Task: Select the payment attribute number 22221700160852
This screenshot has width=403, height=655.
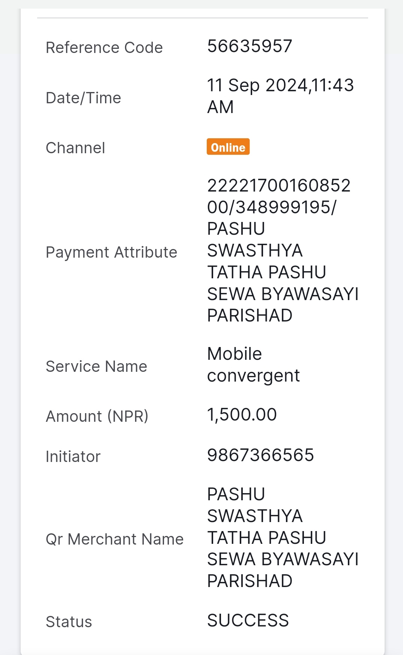Action: coord(279,186)
